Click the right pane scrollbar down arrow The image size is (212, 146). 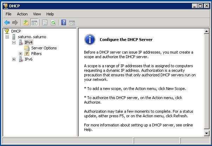[207, 133]
